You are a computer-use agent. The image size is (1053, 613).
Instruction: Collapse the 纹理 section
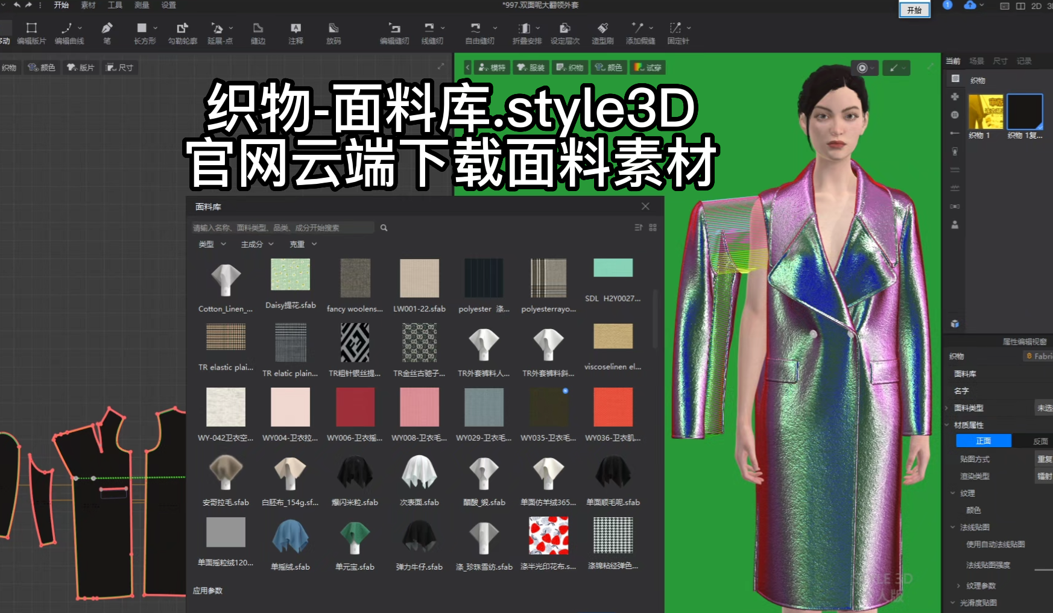point(953,493)
